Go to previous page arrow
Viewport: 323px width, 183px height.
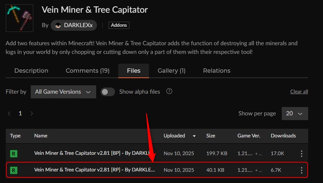click(9, 114)
